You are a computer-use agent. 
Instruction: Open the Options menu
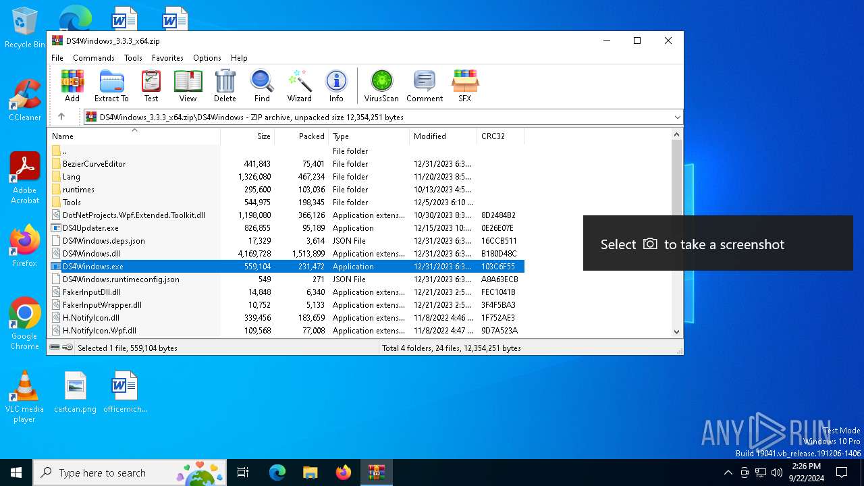(207, 58)
